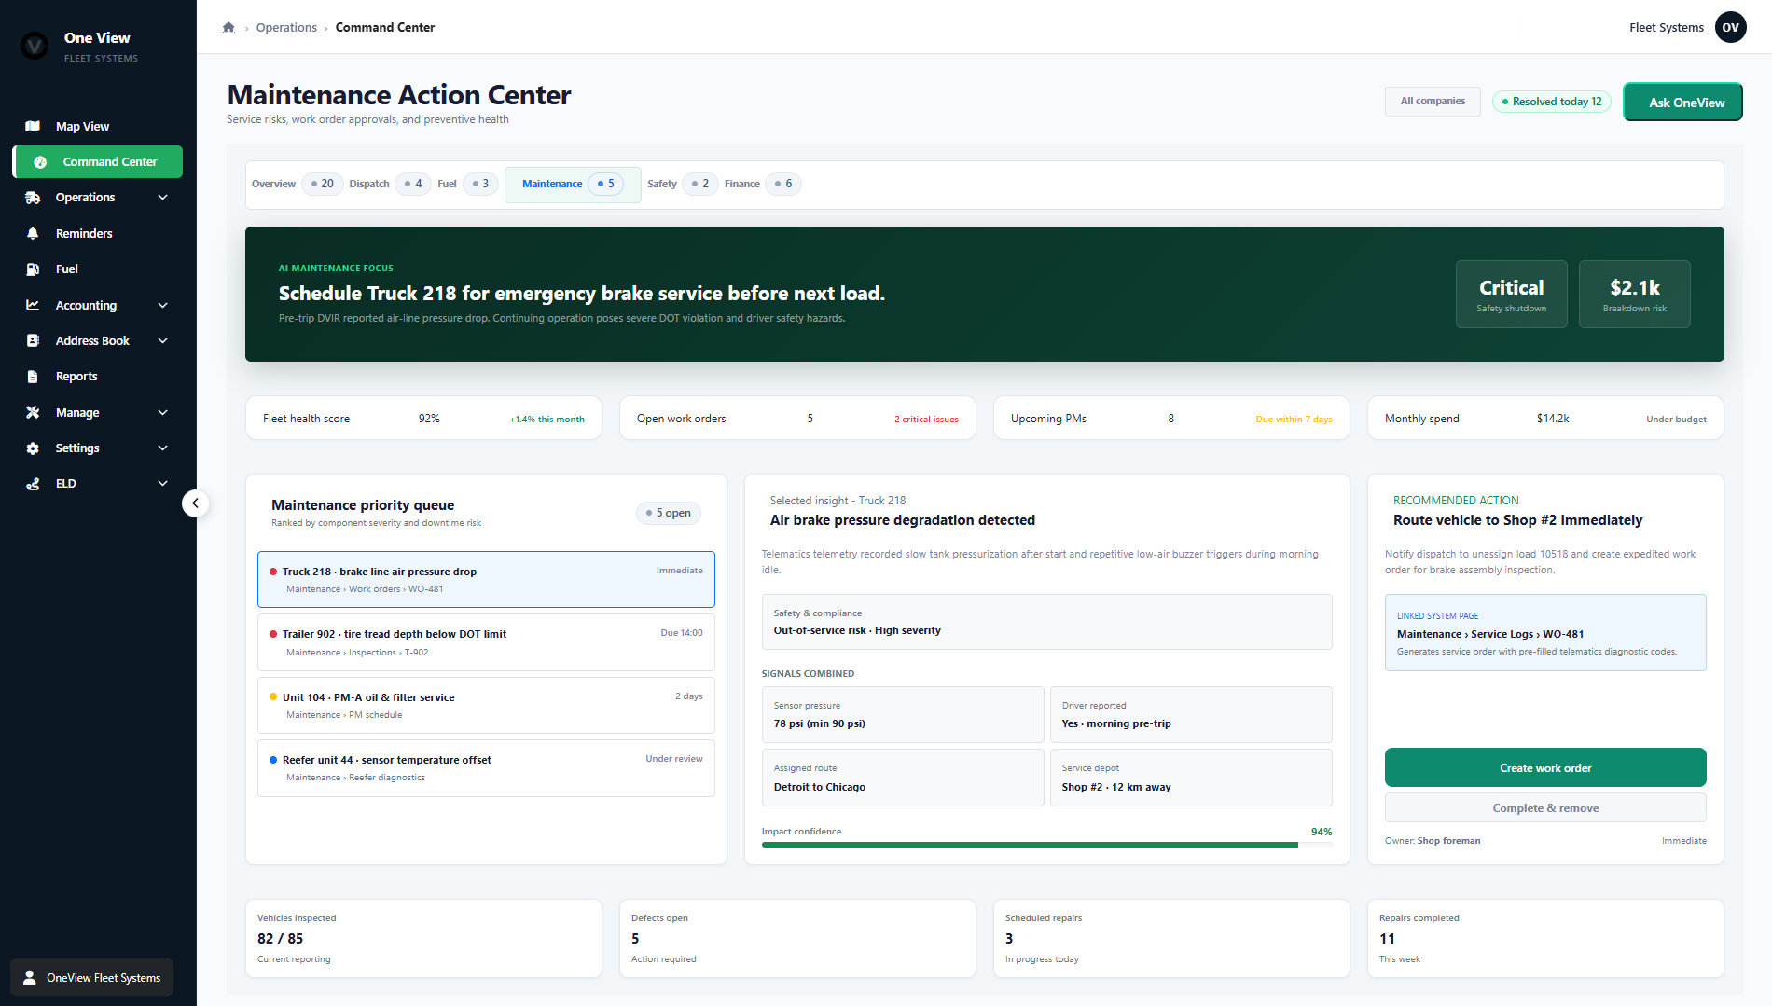The image size is (1772, 1006).
Task: Open Map View map icon
Action: (33, 126)
